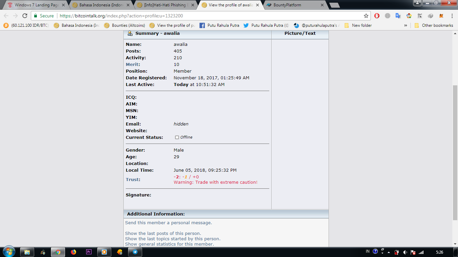Image resolution: width=458 pixels, height=257 pixels.
Task: Open the red stop-hand ad blocker extension
Action: [x=377, y=16]
